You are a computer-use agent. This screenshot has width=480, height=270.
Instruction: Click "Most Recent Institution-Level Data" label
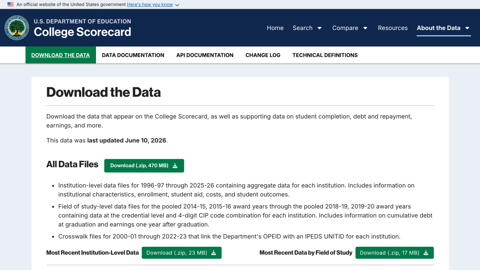[92, 253]
